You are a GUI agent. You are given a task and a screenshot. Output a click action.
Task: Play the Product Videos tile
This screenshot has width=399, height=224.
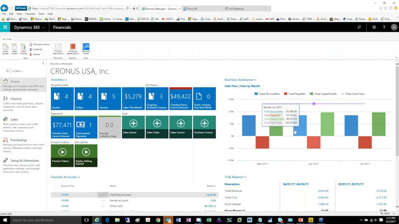tap(62, 155)
